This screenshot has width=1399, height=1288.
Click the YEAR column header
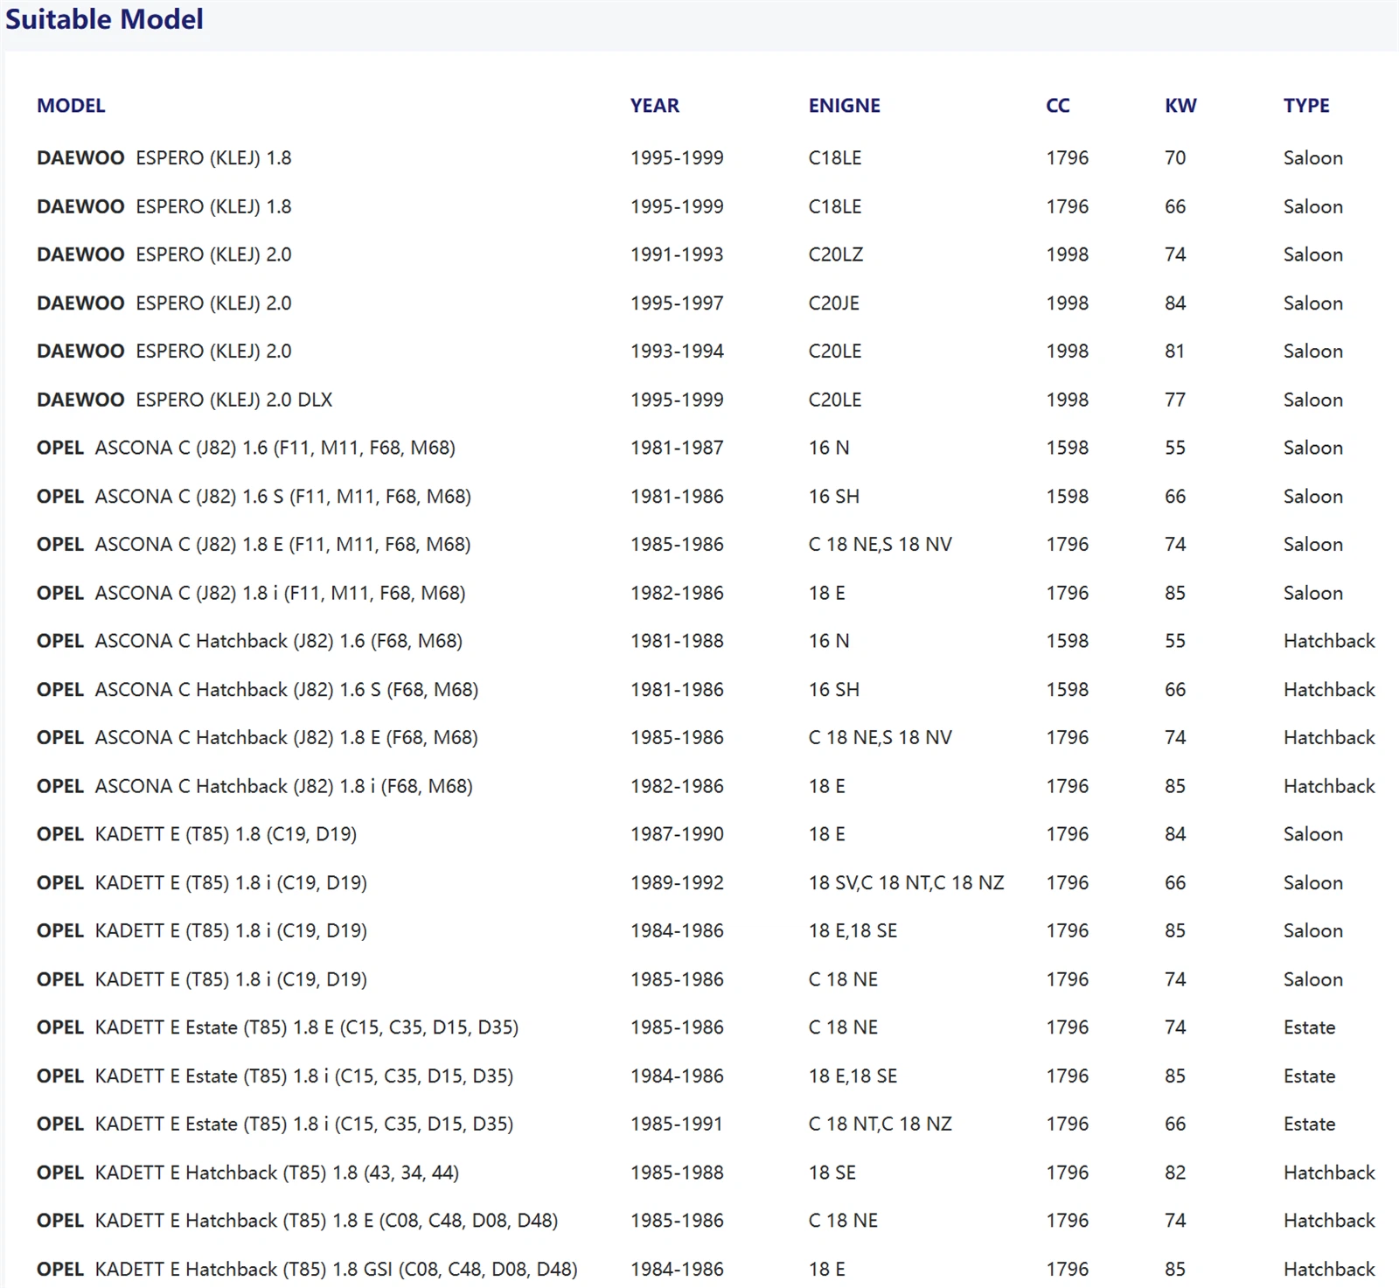tap(655, 106)
